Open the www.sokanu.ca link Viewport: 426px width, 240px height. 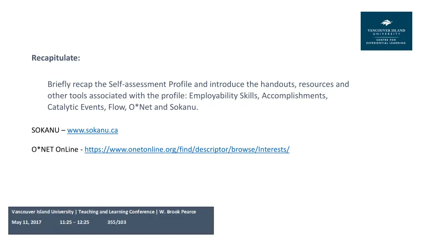pyautogui.click(x=92, y=130)
